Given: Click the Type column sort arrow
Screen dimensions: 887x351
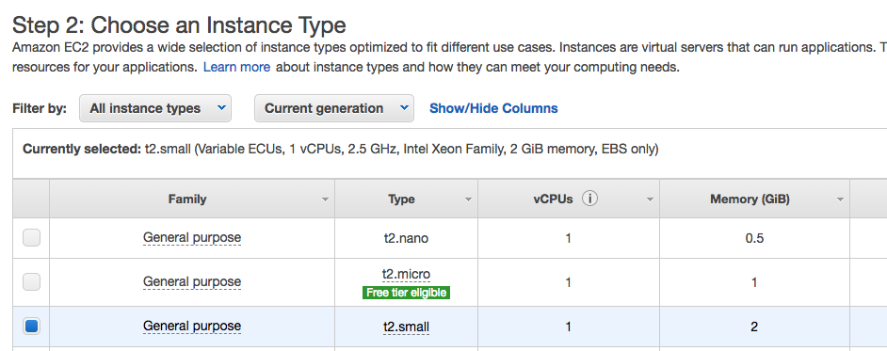Looking at the screenshot, I should pyautogui.click(x=468, y=199).
